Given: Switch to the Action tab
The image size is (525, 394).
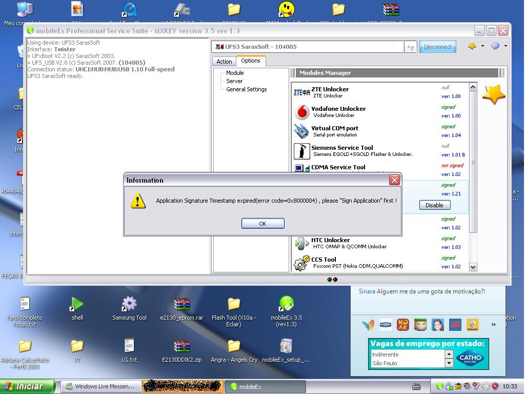Looking at the screenshot, I should click(x=224, y=62).
